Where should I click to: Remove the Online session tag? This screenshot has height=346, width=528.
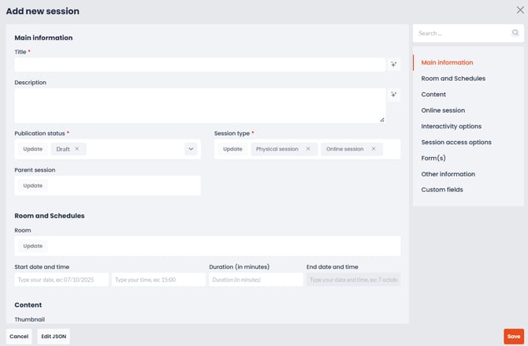tap(374, 149)
